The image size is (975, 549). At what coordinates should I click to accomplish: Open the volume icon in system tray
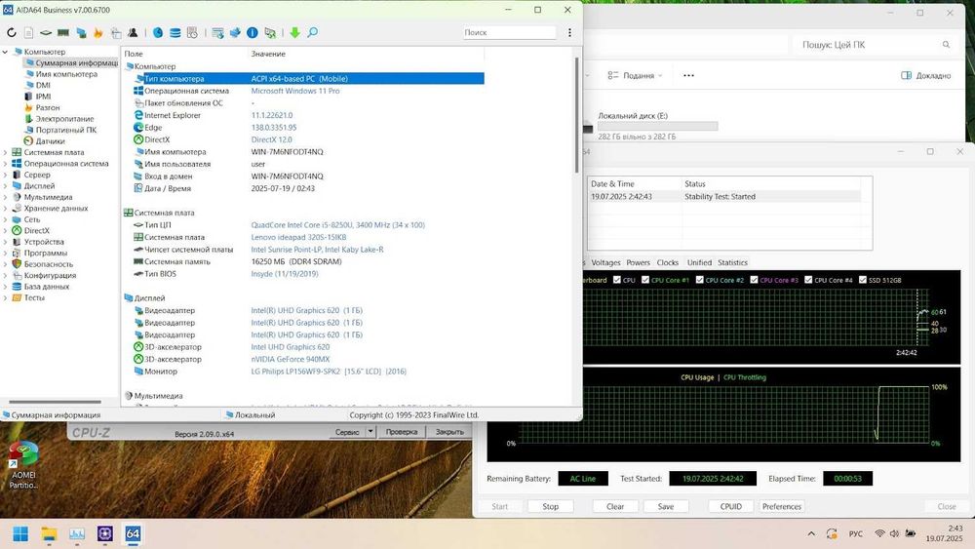894,533
